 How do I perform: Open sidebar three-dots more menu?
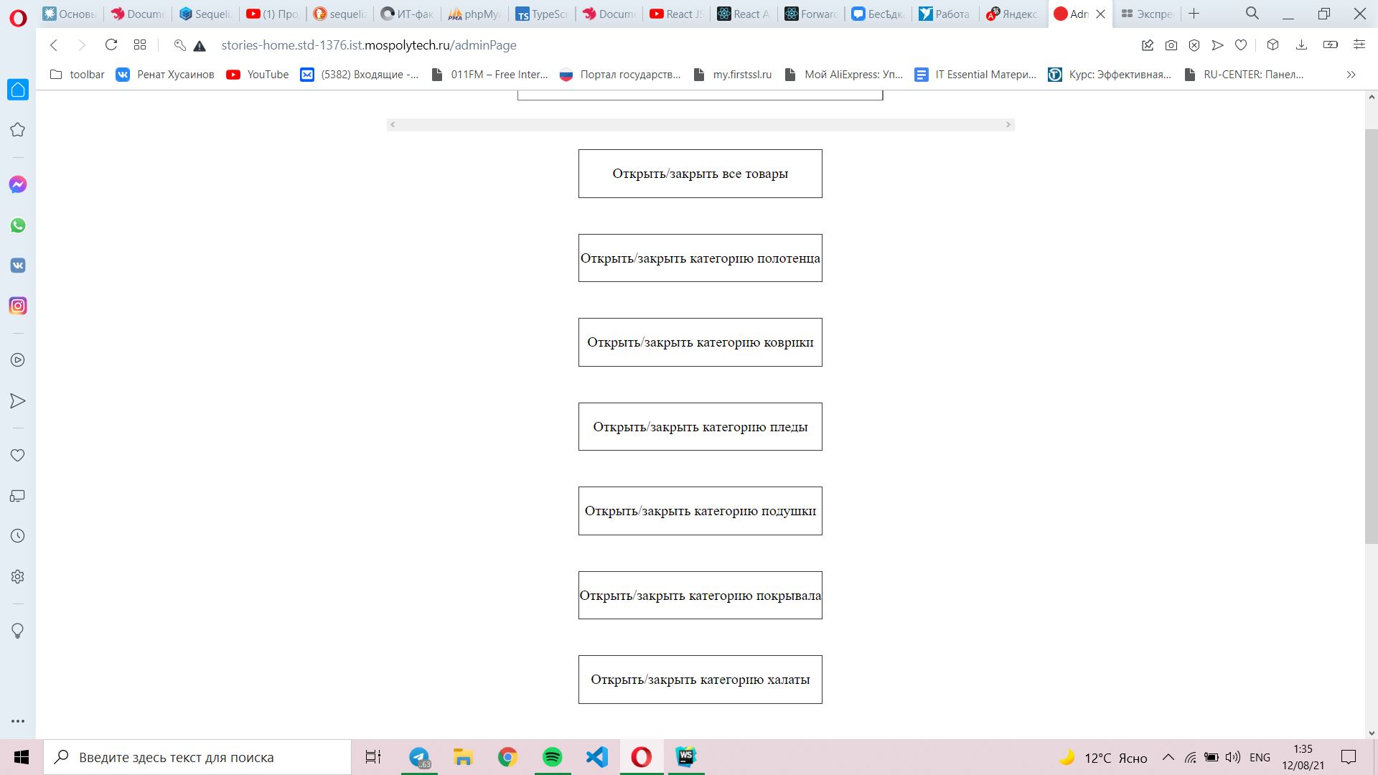click(18, 721)
